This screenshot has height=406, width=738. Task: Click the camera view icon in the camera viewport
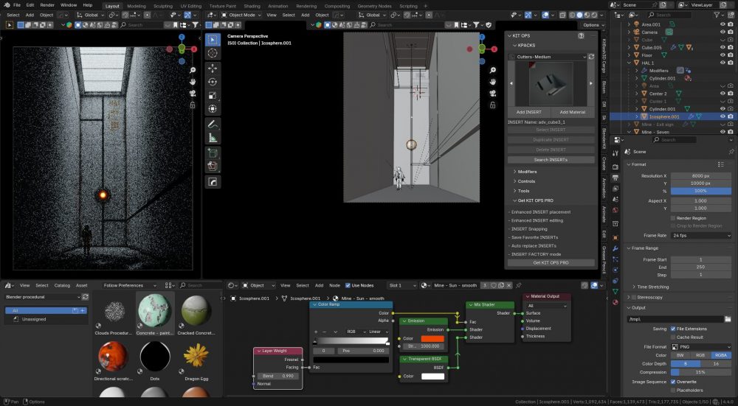coord(492,94)
